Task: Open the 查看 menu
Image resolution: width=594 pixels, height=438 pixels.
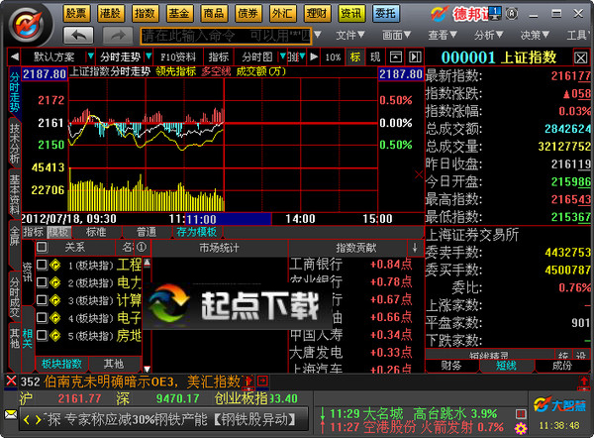Action: coord(443,36)
